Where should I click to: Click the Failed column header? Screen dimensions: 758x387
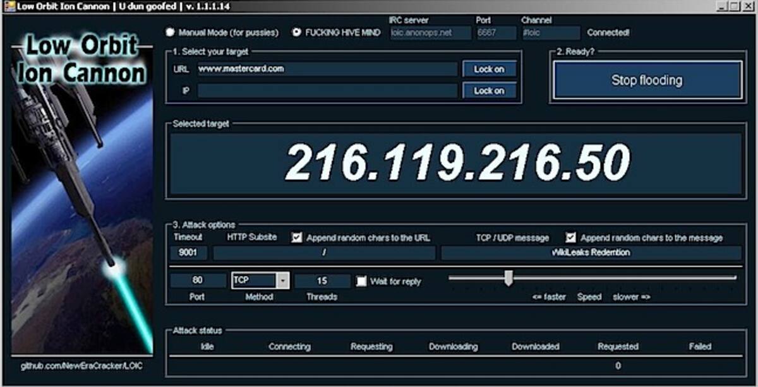(700, 347)
